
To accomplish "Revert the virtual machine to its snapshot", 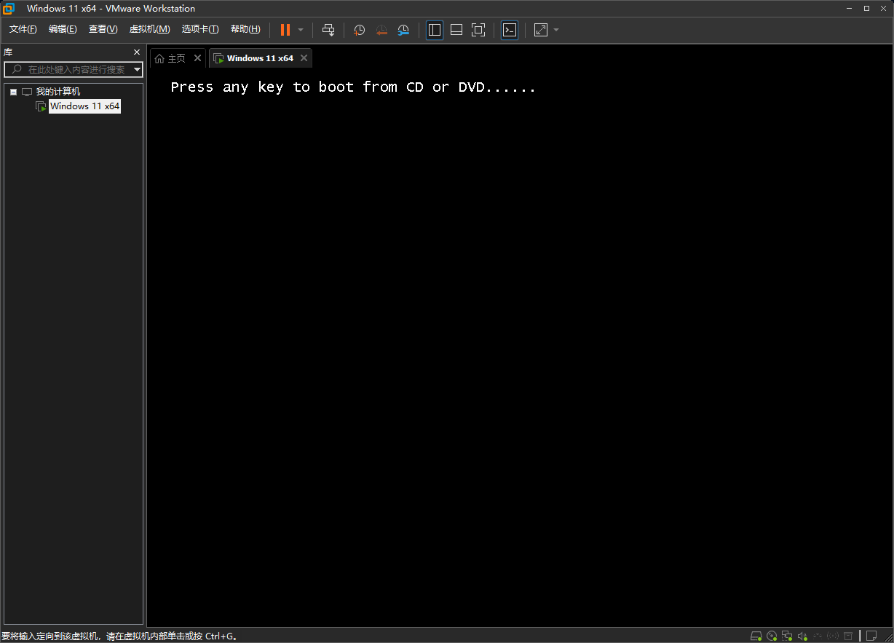I will [x=381, y=30].
